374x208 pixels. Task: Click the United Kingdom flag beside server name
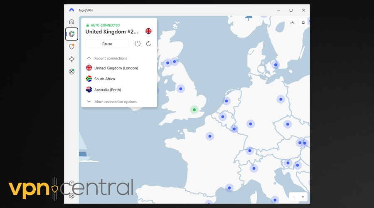point(148,31)
